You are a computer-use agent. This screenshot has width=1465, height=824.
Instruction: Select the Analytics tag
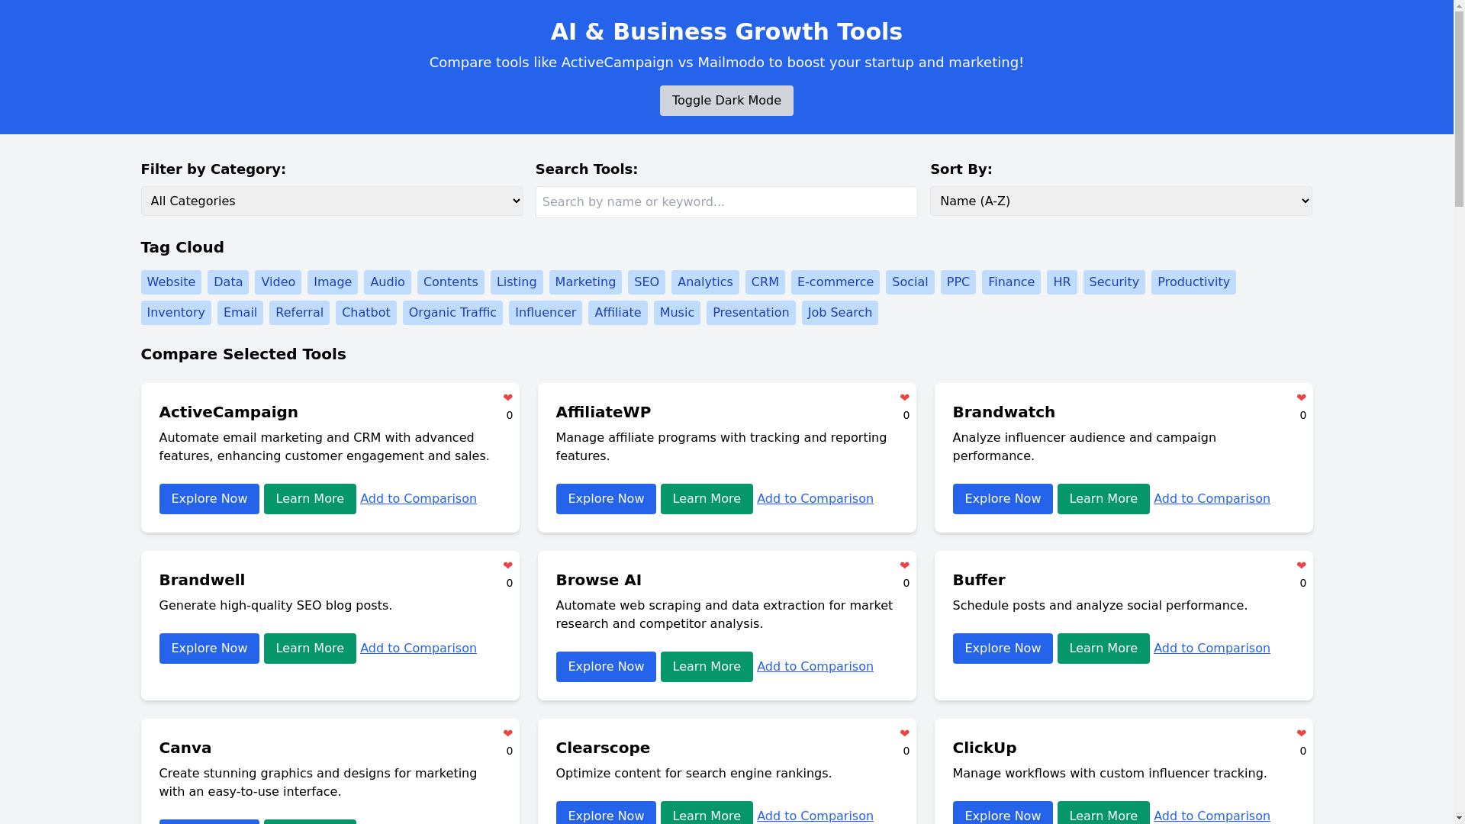(x=705, y=282)
